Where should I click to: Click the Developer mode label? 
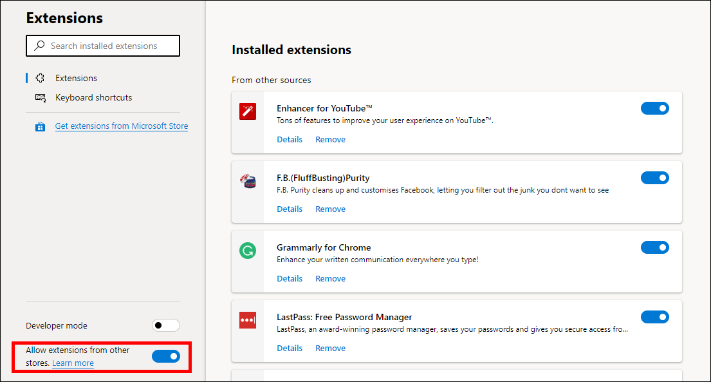57,326
